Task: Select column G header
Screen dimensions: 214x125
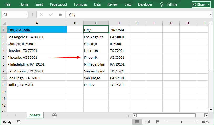Action: coord(171,23)
